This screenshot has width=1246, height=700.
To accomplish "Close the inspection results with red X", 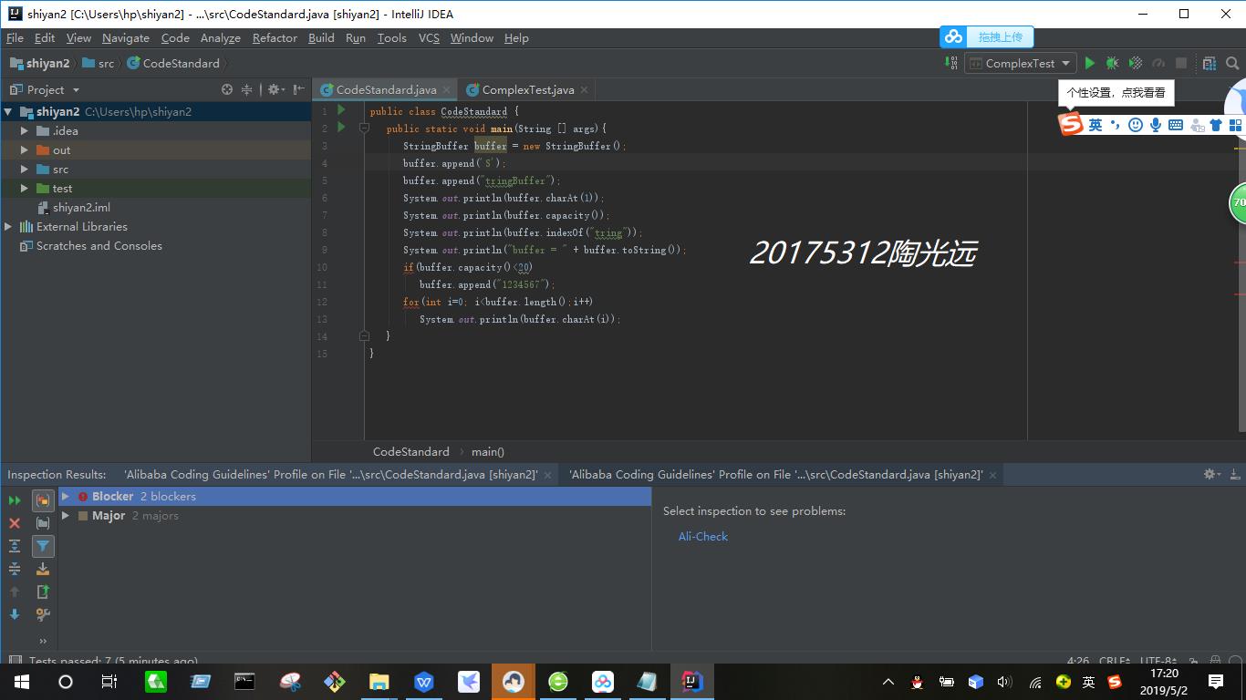I will (x=15, y=523).
